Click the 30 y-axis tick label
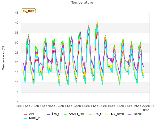165x123 pixels. click(x=16, y=43)
